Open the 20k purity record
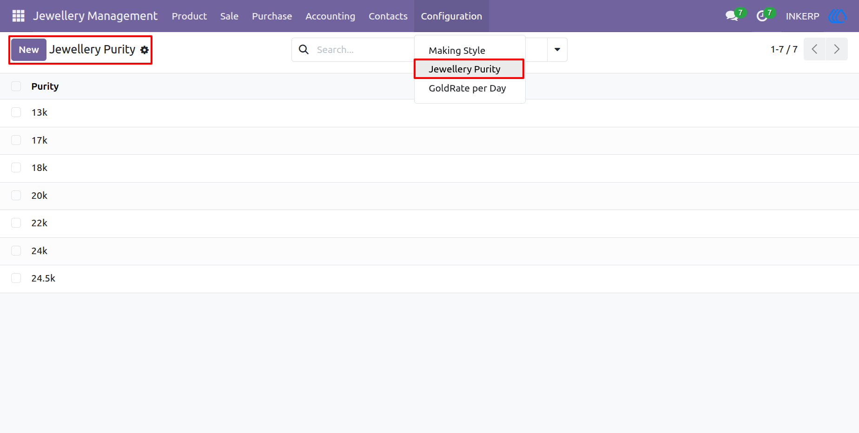The image size is (859, 433). [x=40, y=196]
